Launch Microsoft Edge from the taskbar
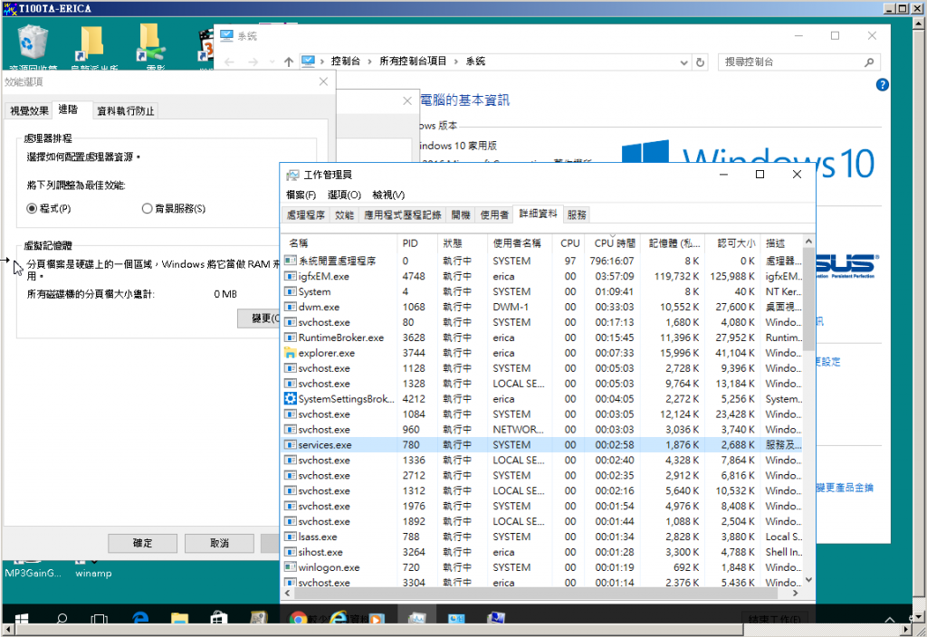927x637 pixels. point(140,618)
